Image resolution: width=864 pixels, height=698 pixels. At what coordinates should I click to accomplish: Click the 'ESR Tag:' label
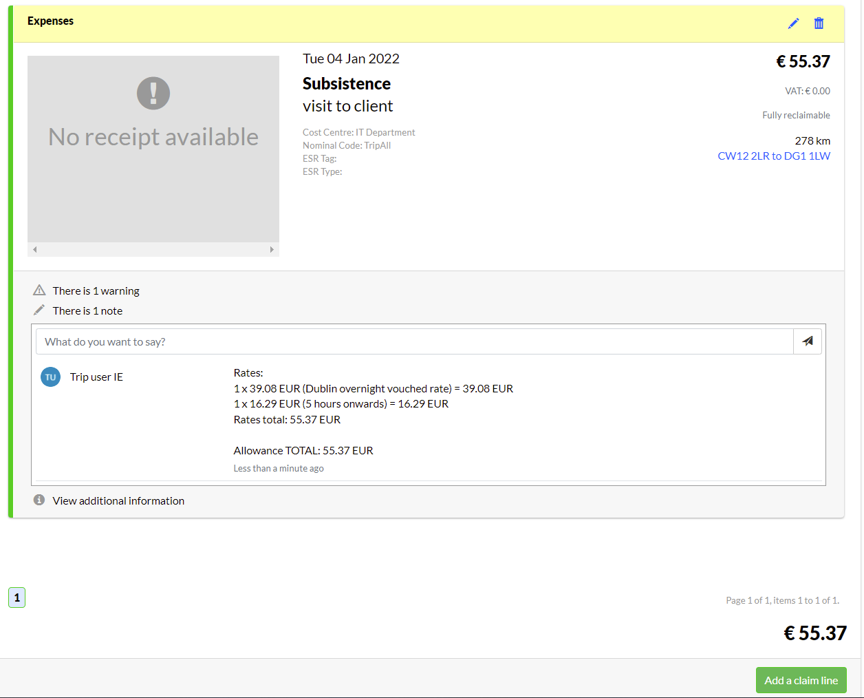320,158
